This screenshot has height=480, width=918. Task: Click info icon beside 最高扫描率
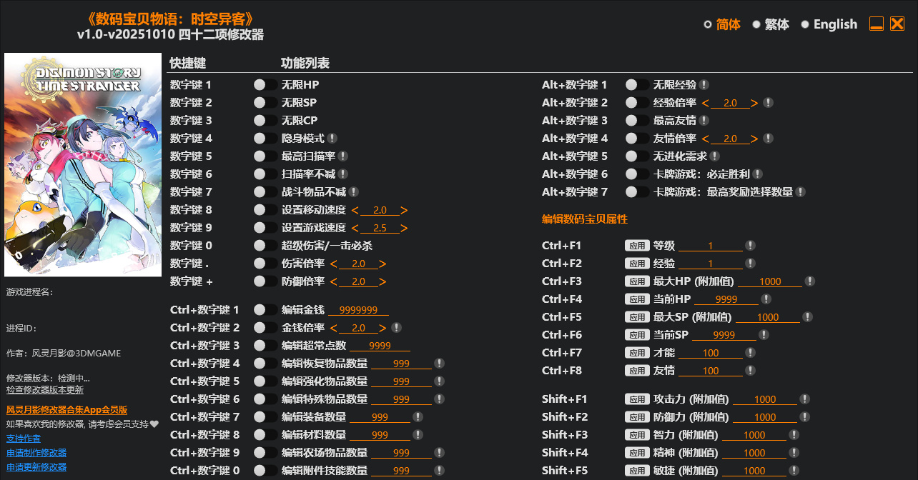(343, 156)
